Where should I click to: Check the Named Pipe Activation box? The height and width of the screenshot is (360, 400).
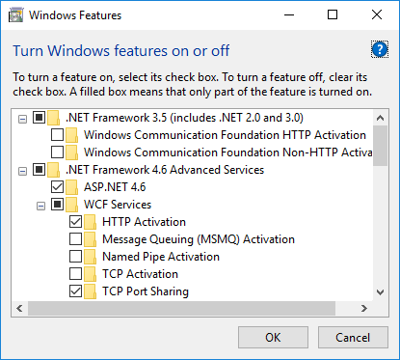coord(75,257)
